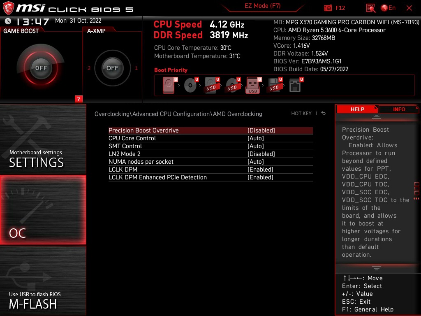Open the CPU Core Control Auto value

coord(256,138)
